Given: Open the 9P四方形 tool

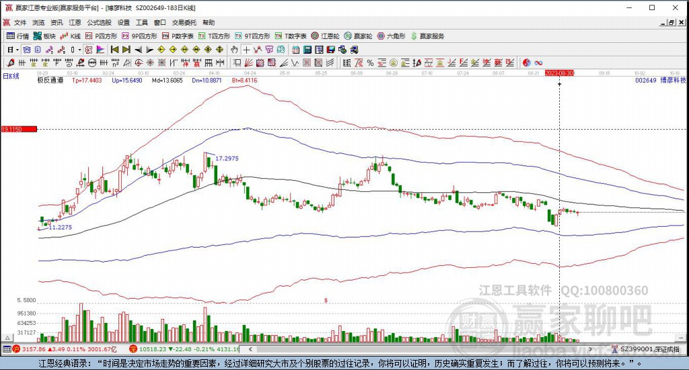Looking at the screenshot, I should [139, 36].
